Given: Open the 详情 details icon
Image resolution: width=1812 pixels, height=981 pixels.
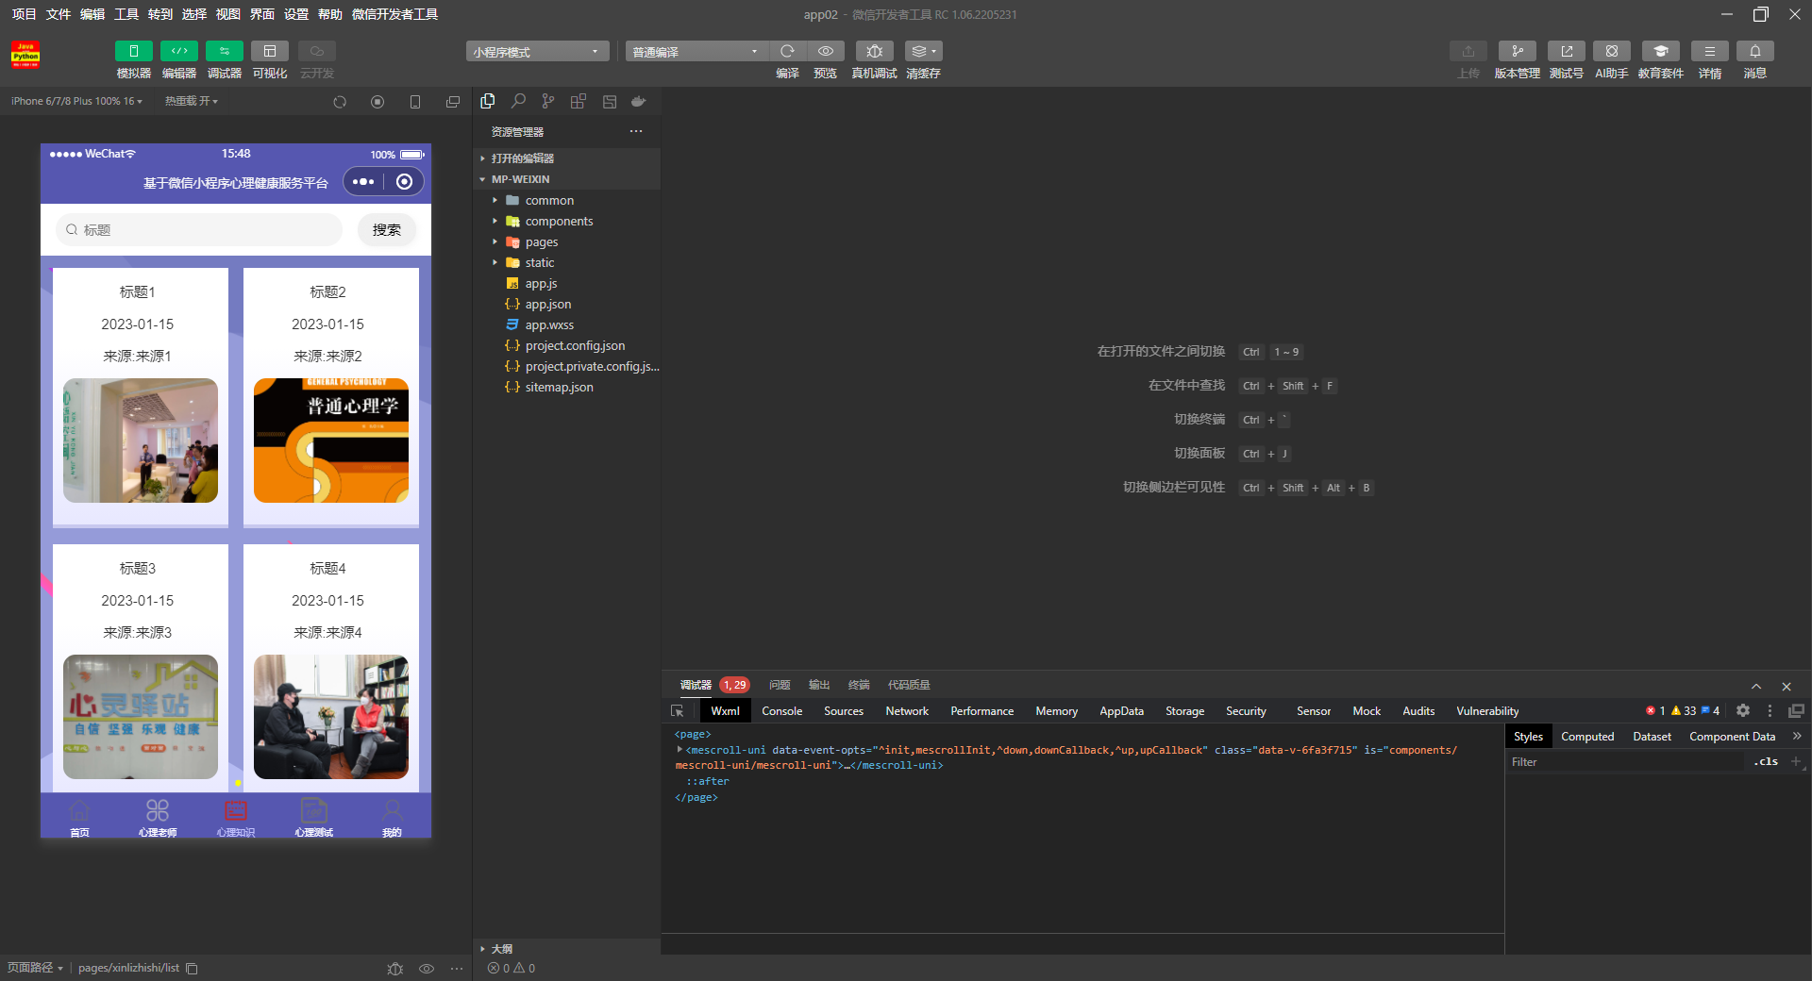Looking at the screenshot, I should (x=1709, y=51).
